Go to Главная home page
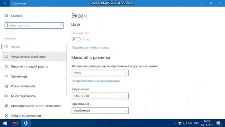 (17, 16)
